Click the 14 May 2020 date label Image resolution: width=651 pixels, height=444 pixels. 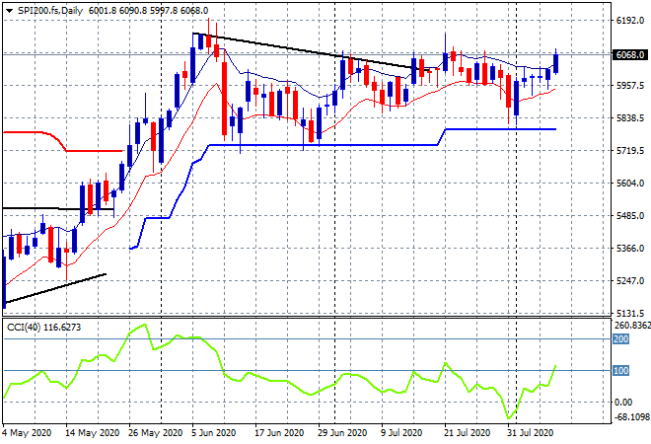92,433
